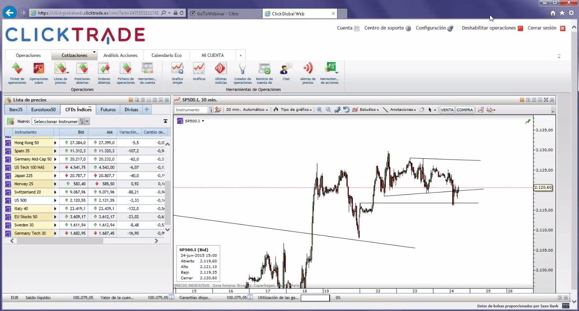This screenshot has width=579, height=311.
Task: Switch to the Operaciones tab
Action: point(28,55)
